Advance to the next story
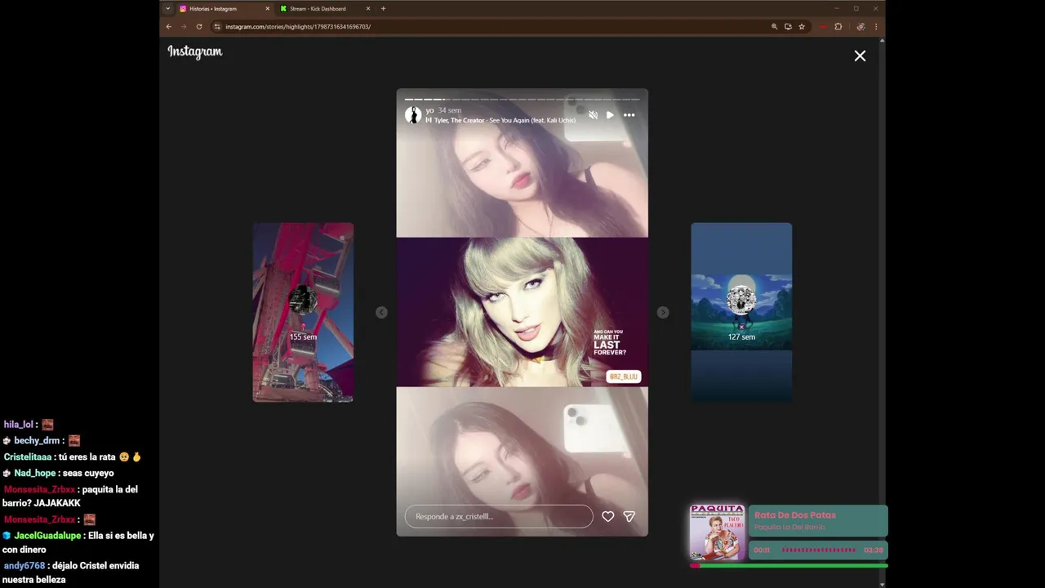1045x588 pixels. 663,312
